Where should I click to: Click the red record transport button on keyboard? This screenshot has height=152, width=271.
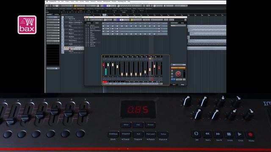[x=250, y=135]
